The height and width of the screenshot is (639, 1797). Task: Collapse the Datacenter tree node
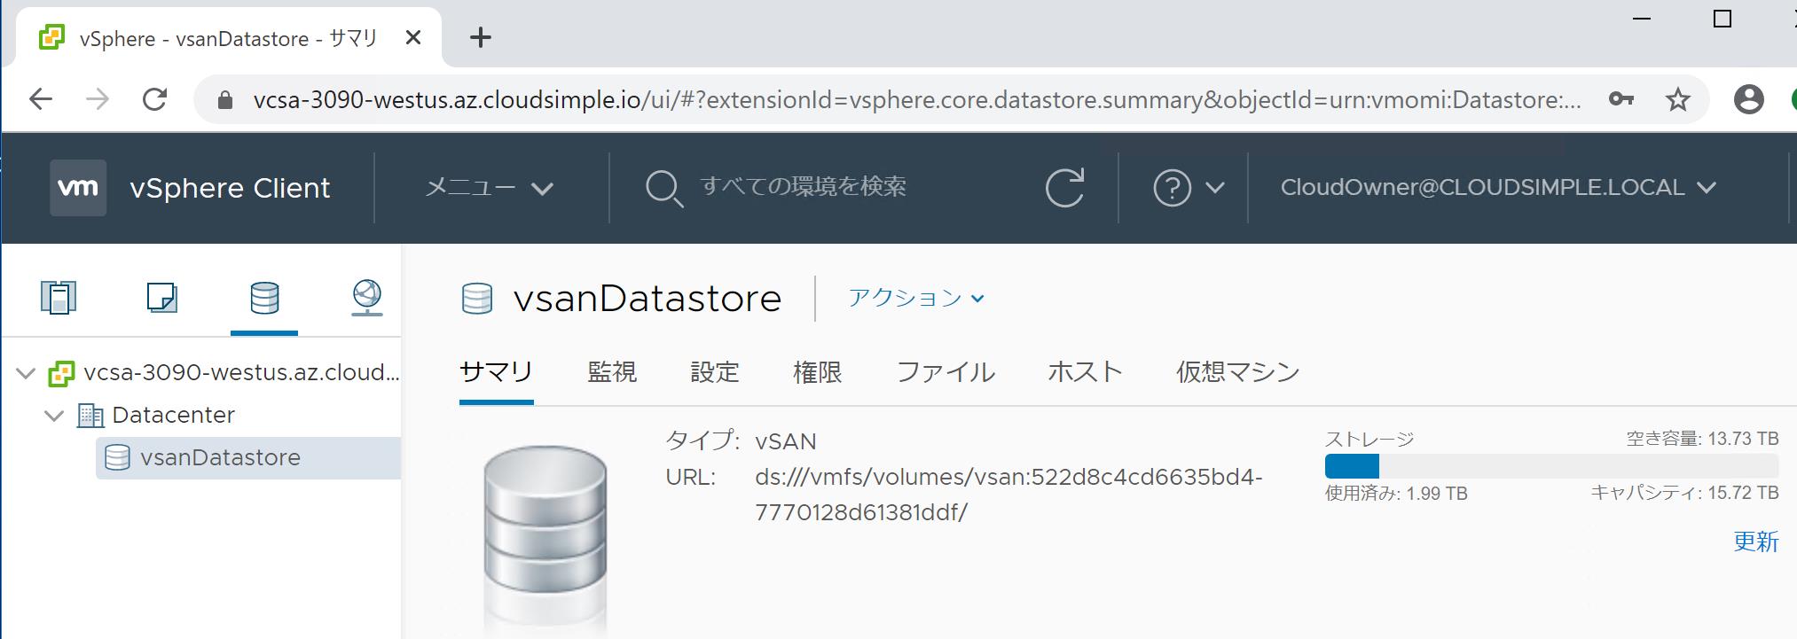(x=54, y=415)
